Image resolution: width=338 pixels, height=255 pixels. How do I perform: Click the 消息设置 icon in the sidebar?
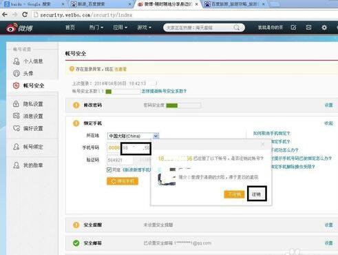pyautogui.click(x=17, y=116)
